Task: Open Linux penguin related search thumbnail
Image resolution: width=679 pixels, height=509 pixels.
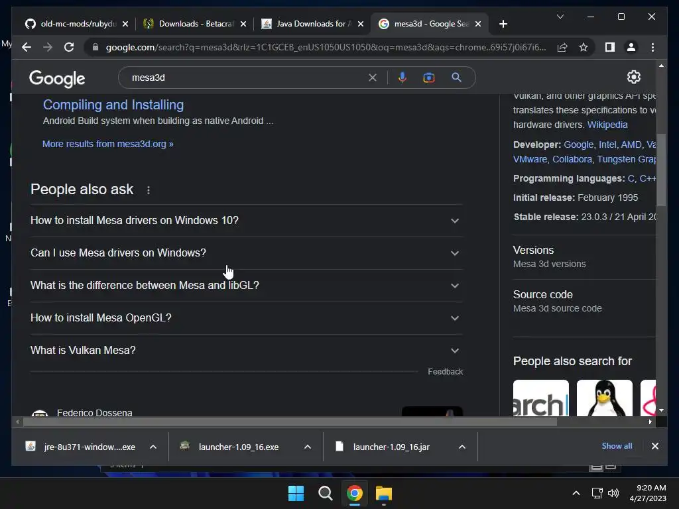Action: (x=605, y=398)
